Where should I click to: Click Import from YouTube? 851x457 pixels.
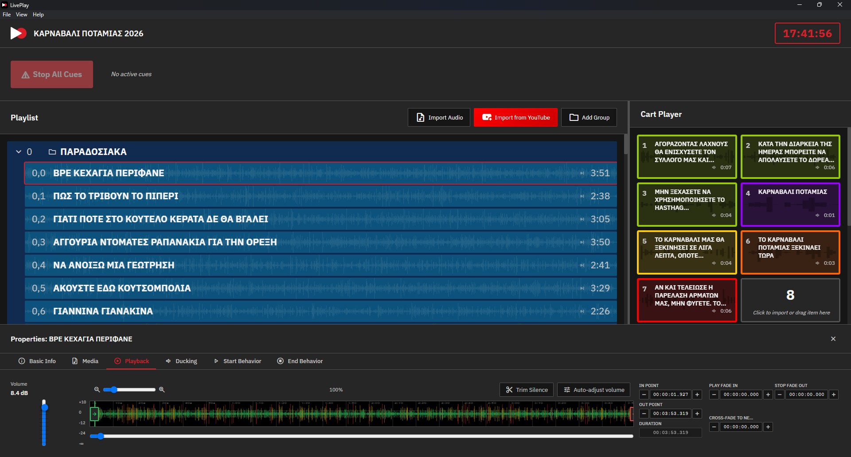(515, 118)
